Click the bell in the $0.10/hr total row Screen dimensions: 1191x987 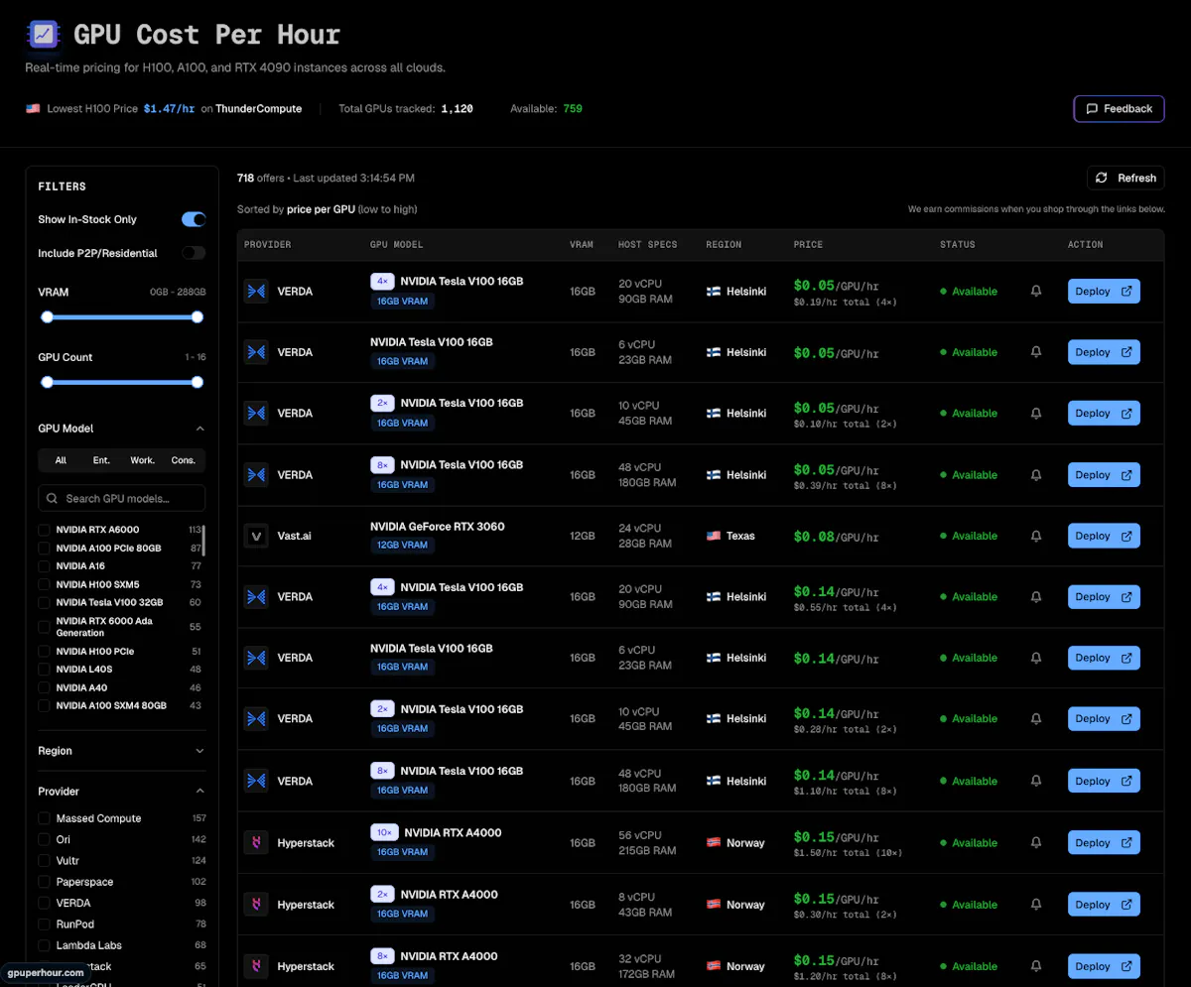1036,414
